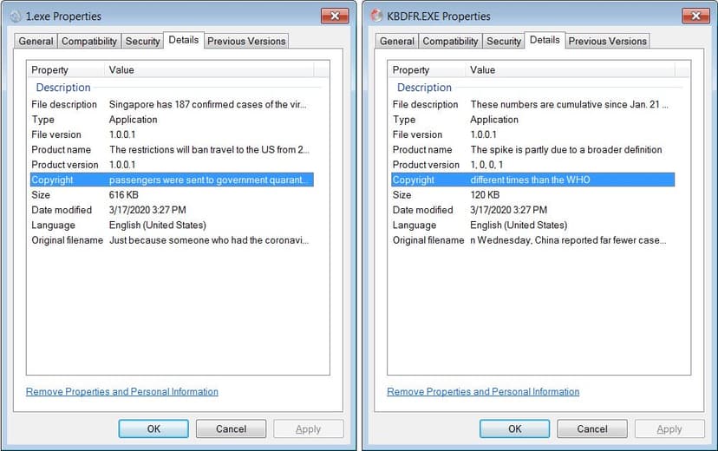This screenshot has width=718, height=451.
Task: Click Cancel in KBDFR.EXE Properties
Action: pyautogui.click(x=592, y=429)
